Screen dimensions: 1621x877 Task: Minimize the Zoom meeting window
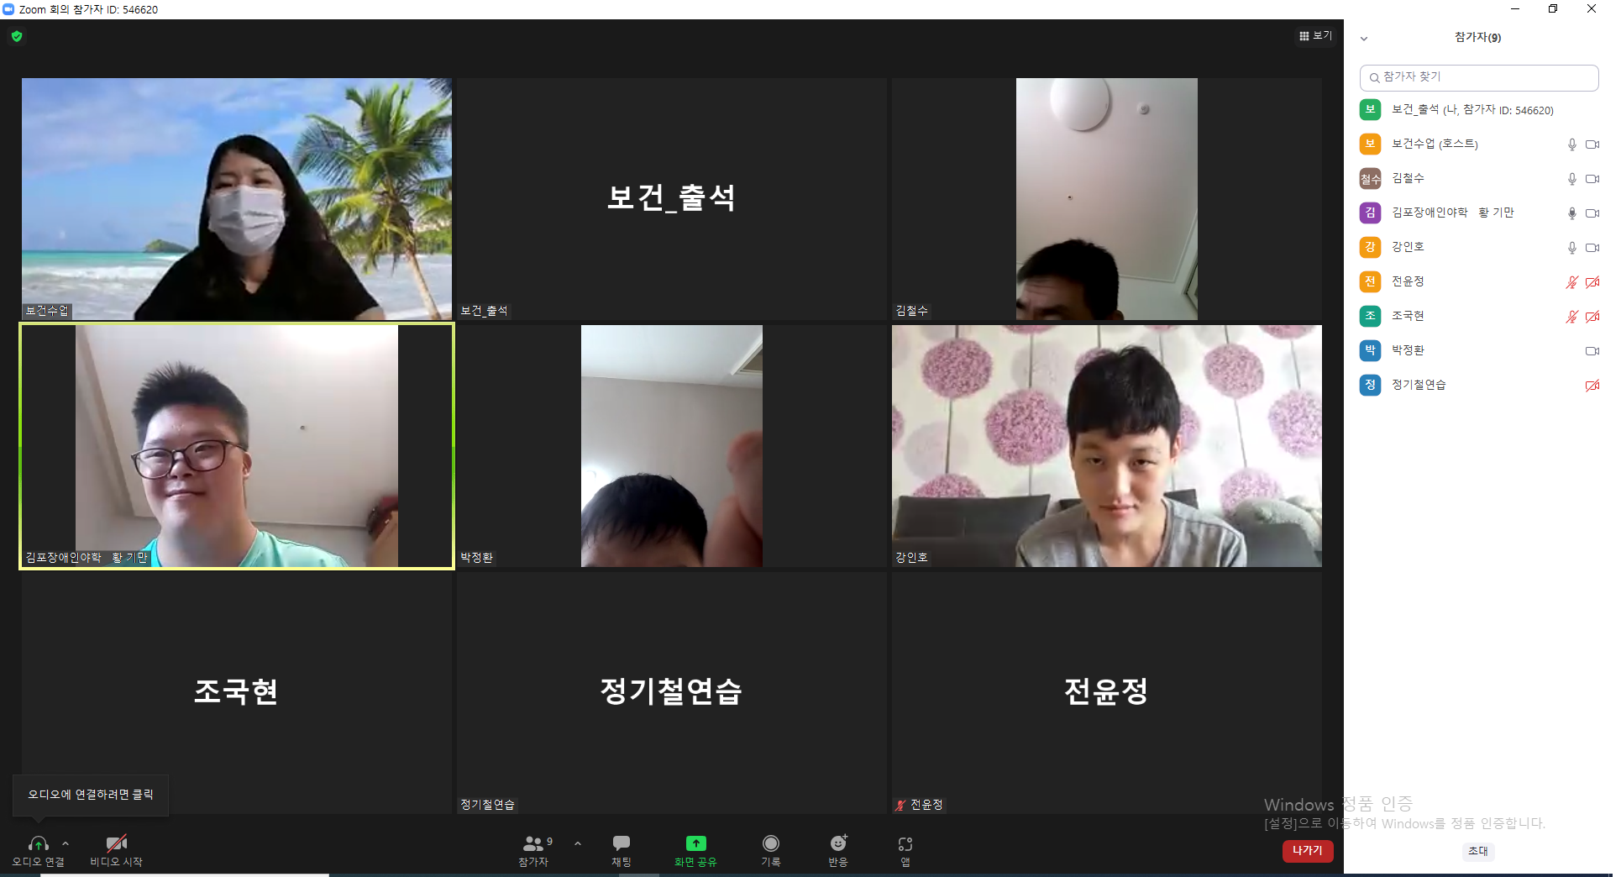click(x=1515, y=9)
